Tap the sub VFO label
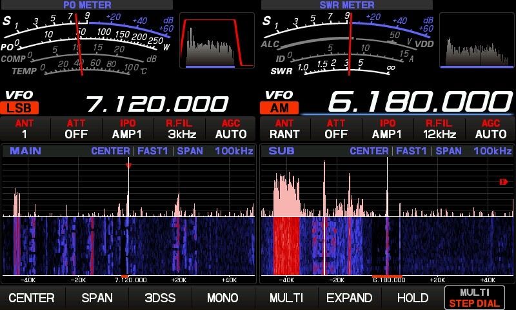This screenshot has height=310, width=516. 279,95
